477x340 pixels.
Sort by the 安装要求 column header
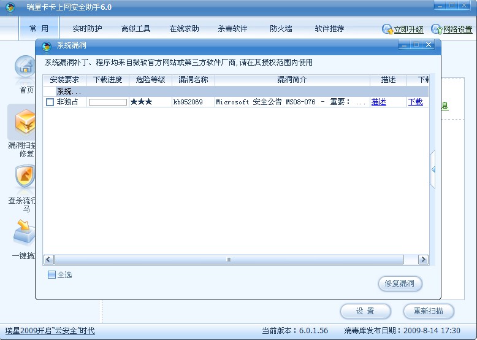click(64, 80)
